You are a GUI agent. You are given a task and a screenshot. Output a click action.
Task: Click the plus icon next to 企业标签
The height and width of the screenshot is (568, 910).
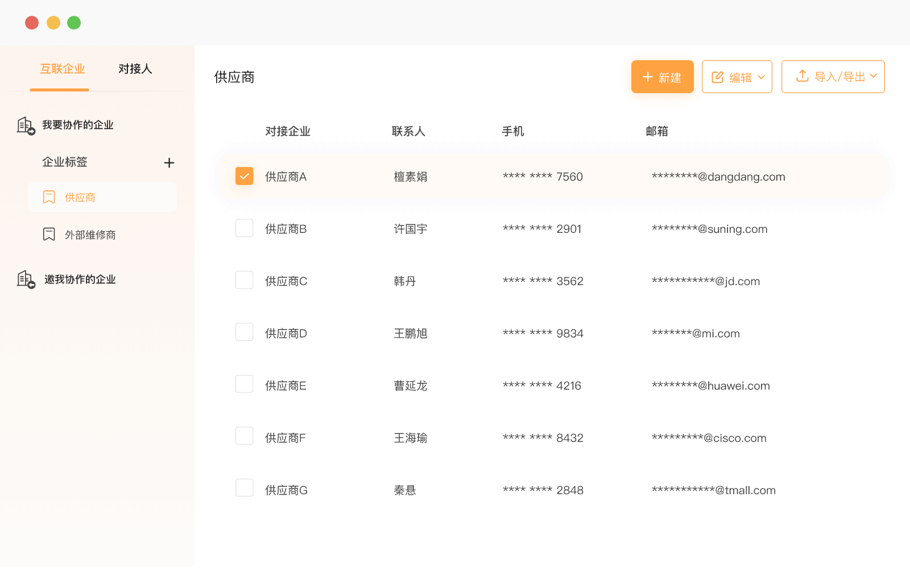coord(169,163)
